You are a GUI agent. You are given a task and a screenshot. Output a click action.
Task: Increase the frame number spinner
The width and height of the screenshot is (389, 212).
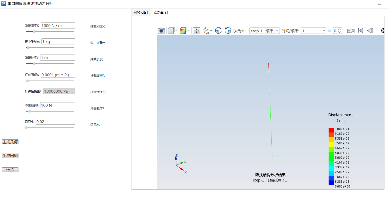tap(340, 29)
